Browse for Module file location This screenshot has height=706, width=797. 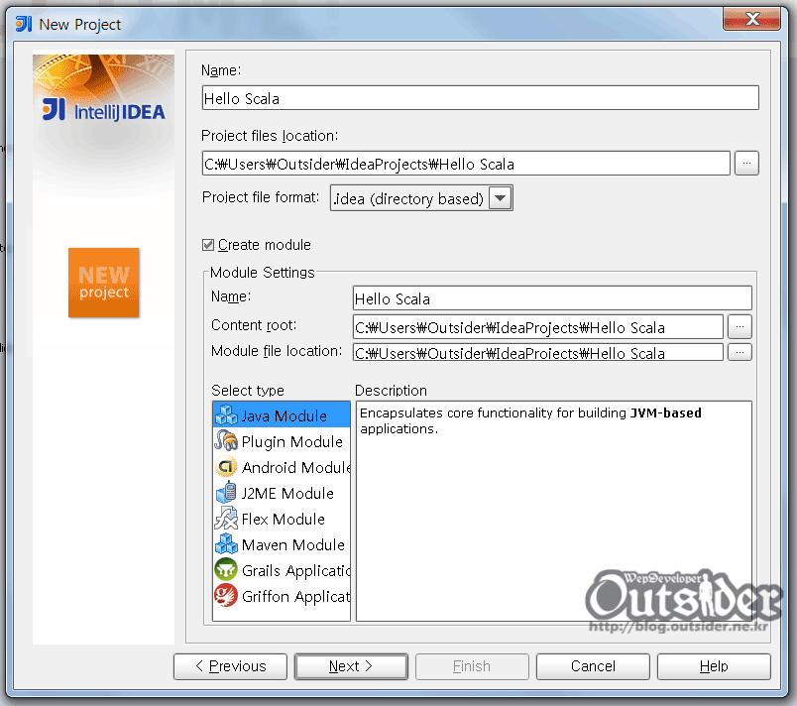pos(740,352)
